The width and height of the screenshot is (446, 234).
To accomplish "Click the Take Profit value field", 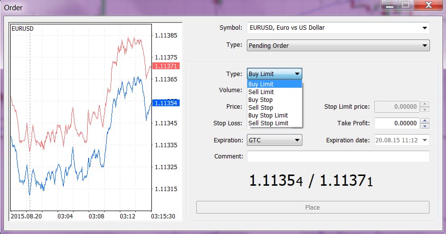I will pyautogui.click(x=397, y=123).
